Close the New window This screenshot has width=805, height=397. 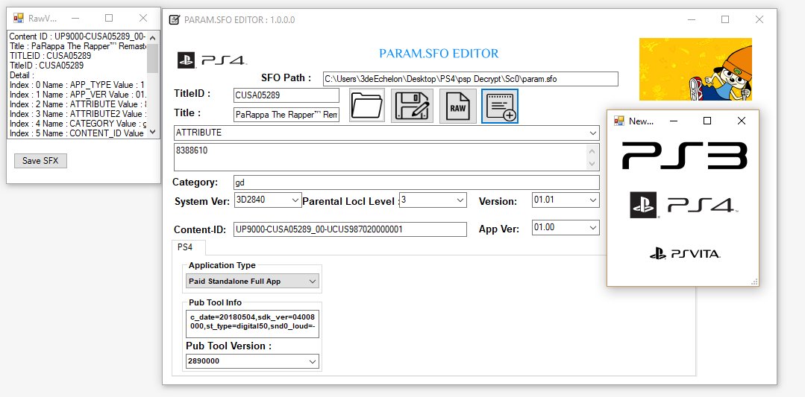[x=742, y=121]
